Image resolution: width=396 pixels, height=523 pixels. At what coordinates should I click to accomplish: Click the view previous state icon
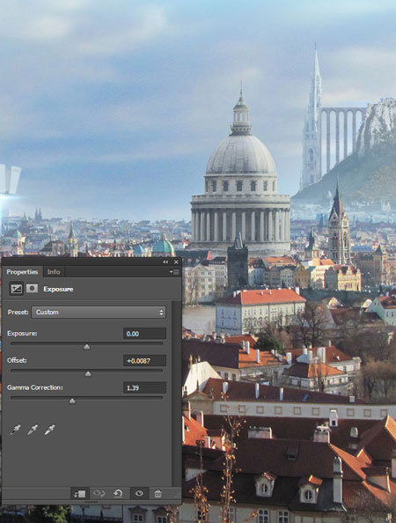pyautogui.click(x=99, y=493)
